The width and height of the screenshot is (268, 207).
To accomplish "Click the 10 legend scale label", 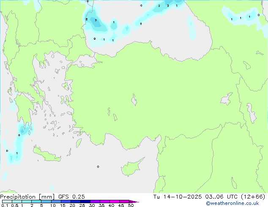I will (53, 205).
